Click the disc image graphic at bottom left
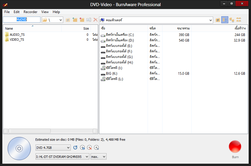 point(19,149)
